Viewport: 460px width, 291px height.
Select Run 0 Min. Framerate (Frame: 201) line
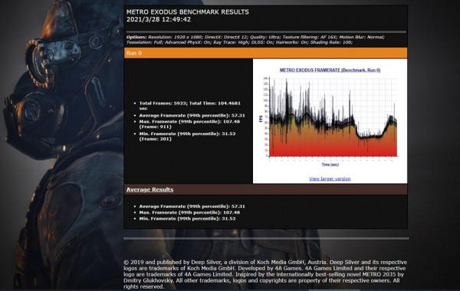(187, 136)
